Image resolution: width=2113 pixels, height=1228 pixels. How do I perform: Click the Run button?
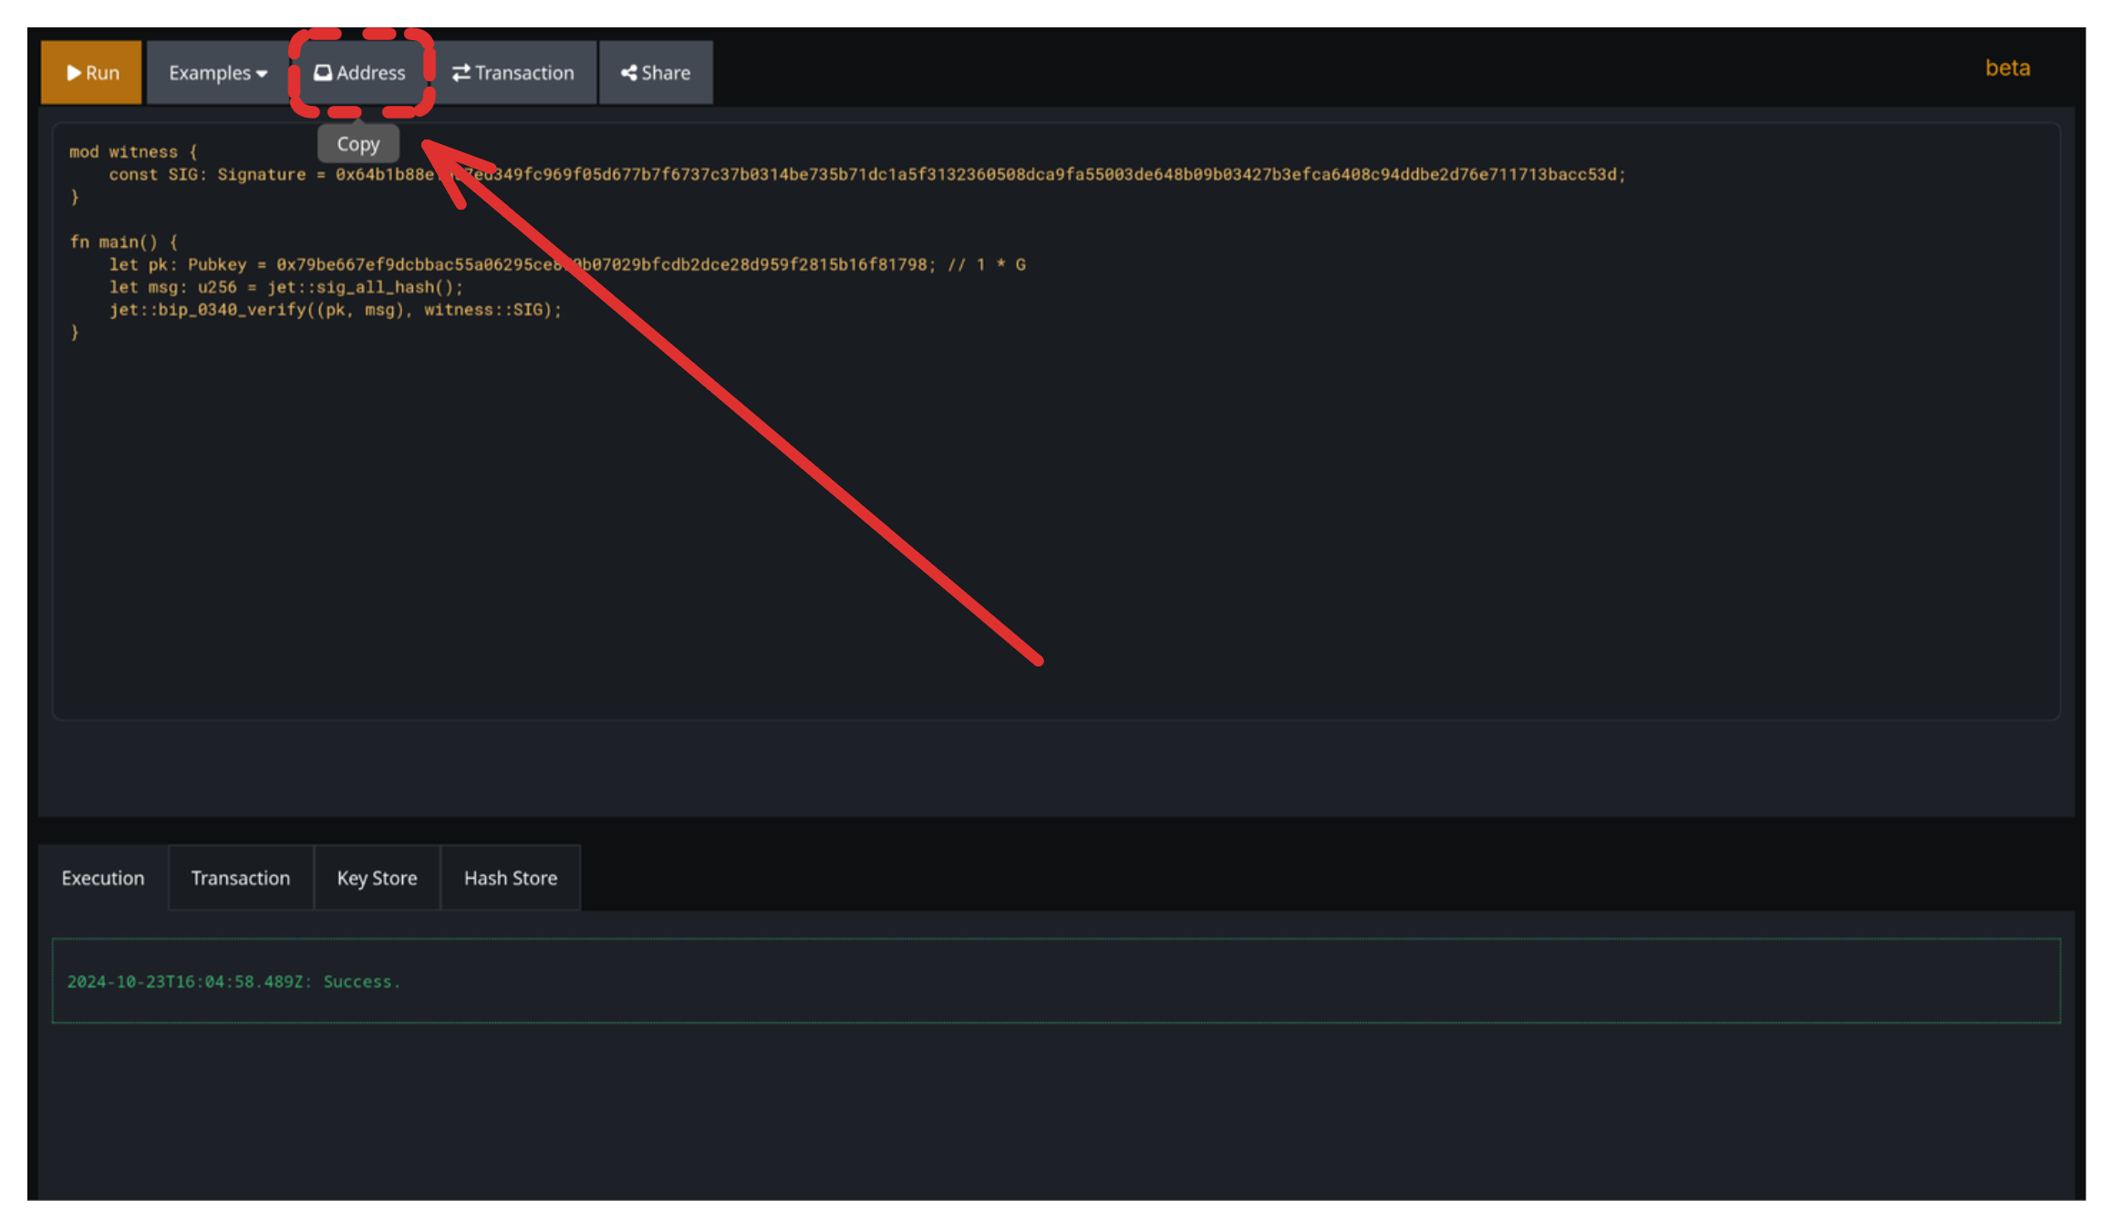pos(91,73)
